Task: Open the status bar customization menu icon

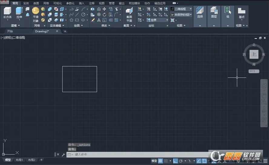Action: click(265, 161)
